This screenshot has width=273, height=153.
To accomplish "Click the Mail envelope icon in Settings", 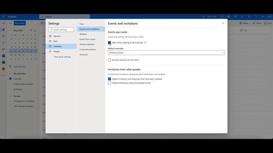I will (50, 41).
